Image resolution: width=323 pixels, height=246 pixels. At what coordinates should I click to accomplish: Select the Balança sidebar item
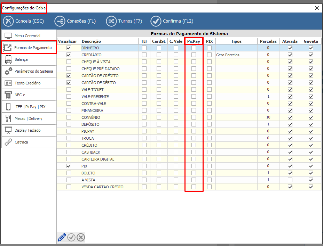point(29,59)
